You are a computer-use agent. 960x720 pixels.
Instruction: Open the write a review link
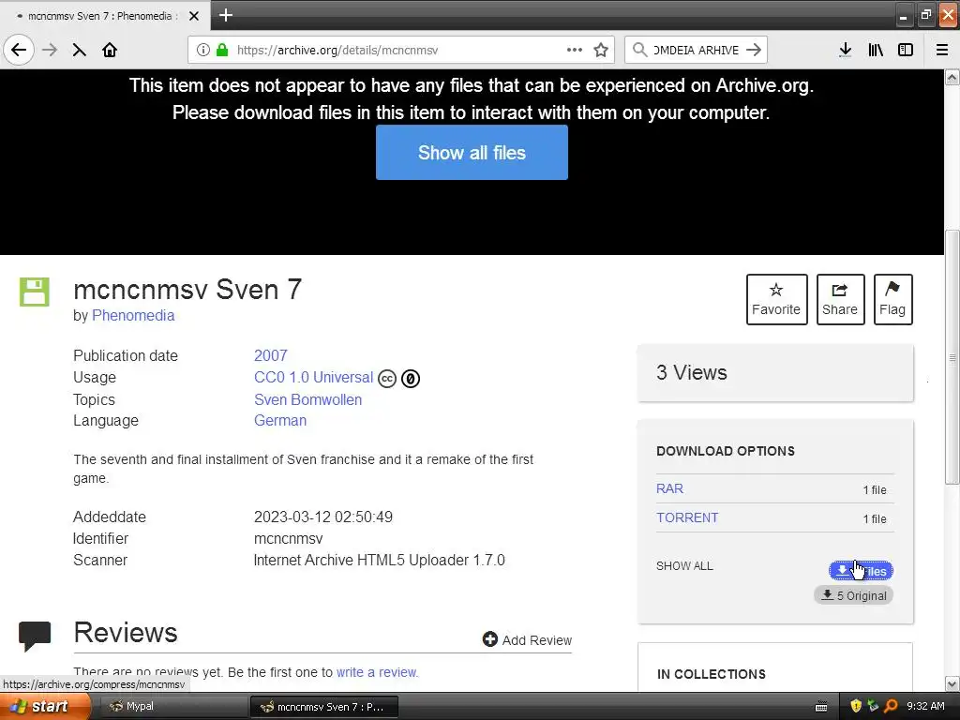tap(377, 672)
